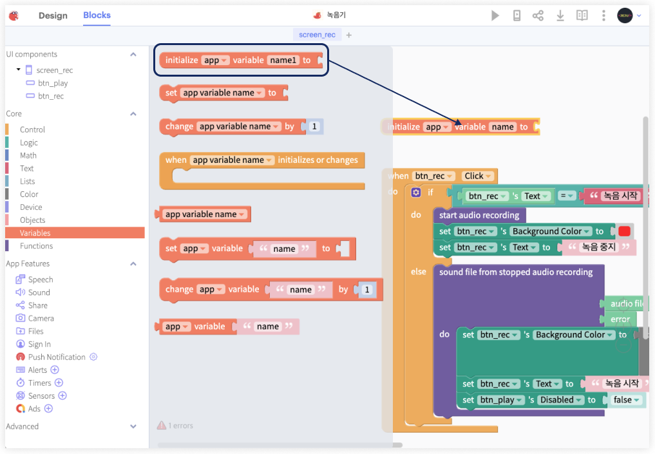
Task: Collapse the UI components section
Action: (x=133, y=54)
